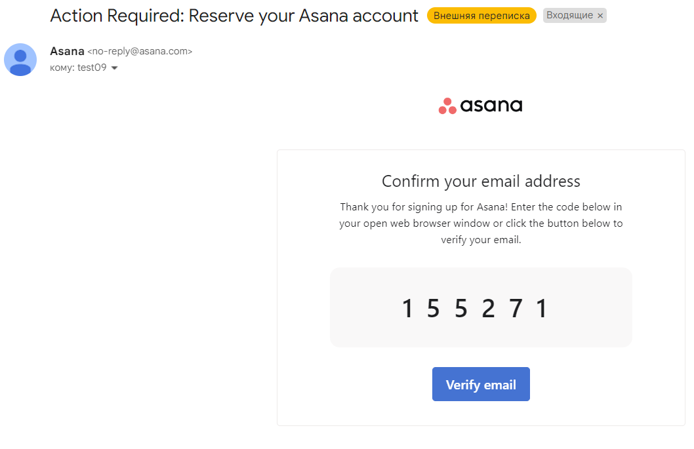Click sender name Asana
Viewport: 694px width, 449px height.
pyautogui.click(x=67, y=51)
